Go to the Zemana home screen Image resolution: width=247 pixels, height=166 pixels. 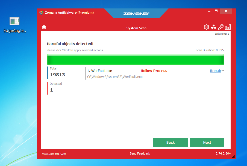44,27
